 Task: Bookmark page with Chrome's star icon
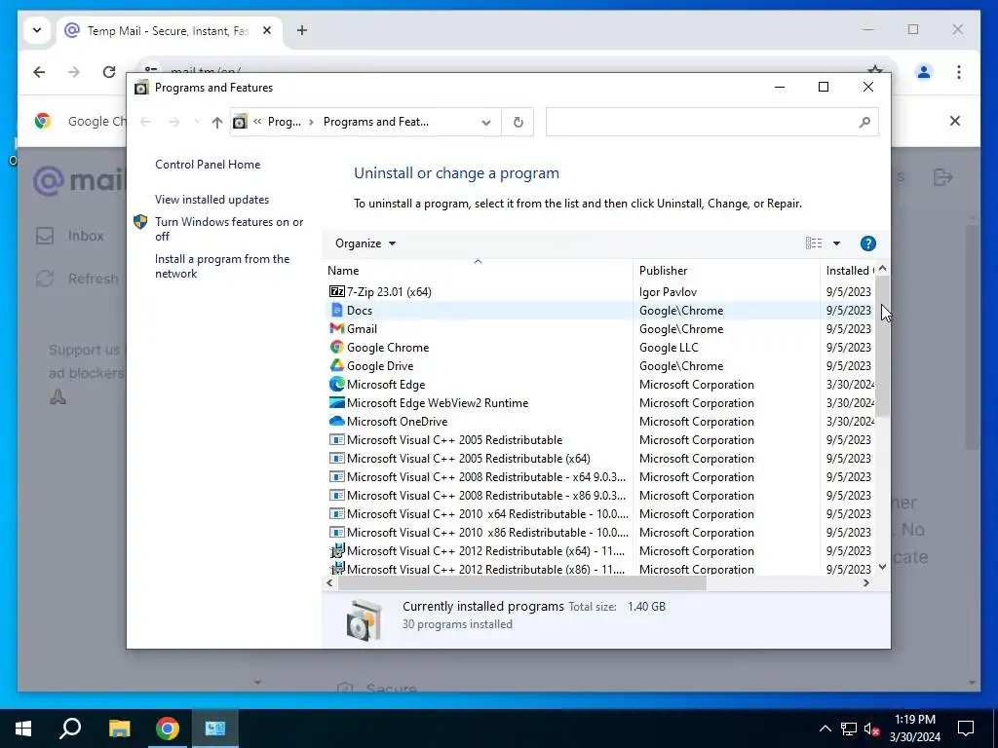click(x=875, y=69)
